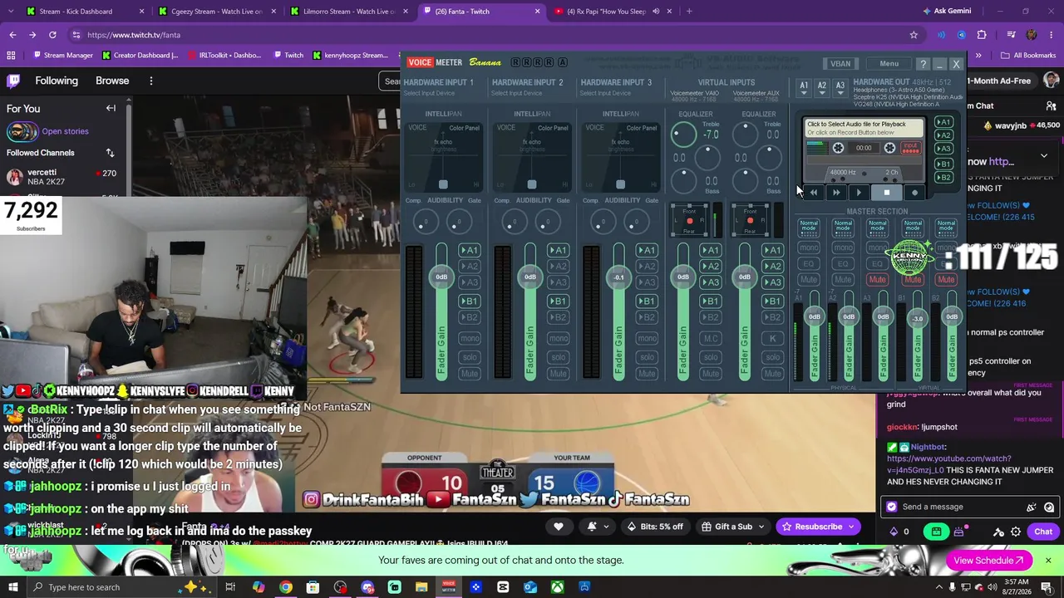Image resolution: width=1064 pixels, height=598 pixels.
Task: Rewind the Voicemeeter cassette player
Action: [x=814, y=193]
